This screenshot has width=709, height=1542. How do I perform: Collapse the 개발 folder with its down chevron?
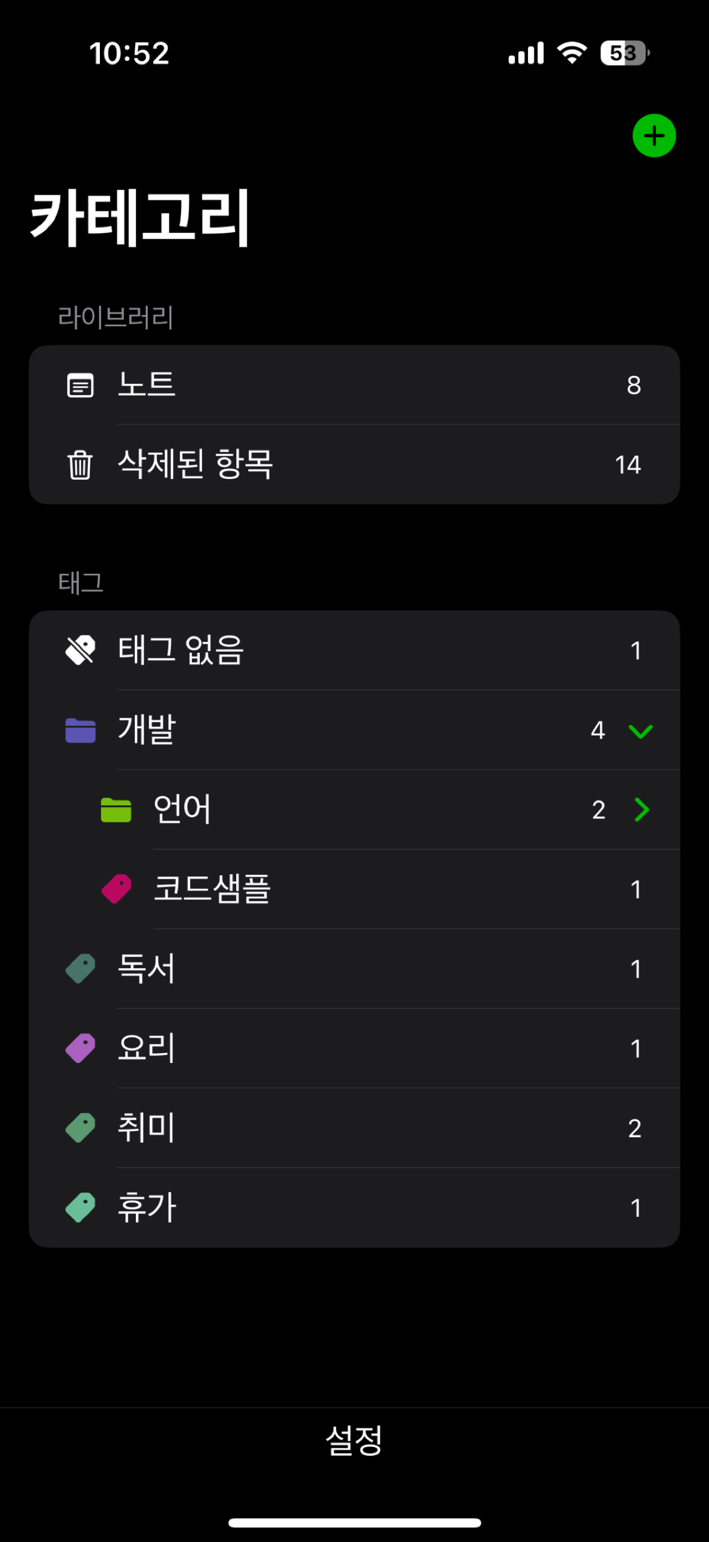pos(640,731)
